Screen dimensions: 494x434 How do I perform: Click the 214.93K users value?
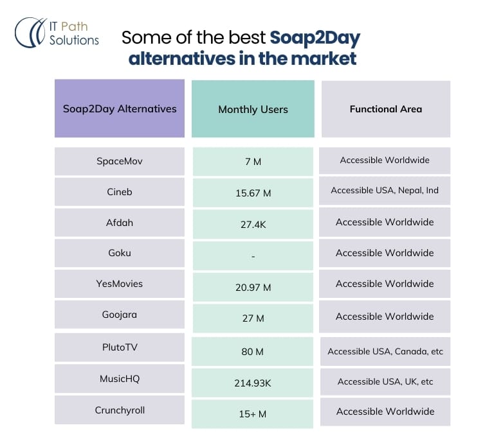253,383
